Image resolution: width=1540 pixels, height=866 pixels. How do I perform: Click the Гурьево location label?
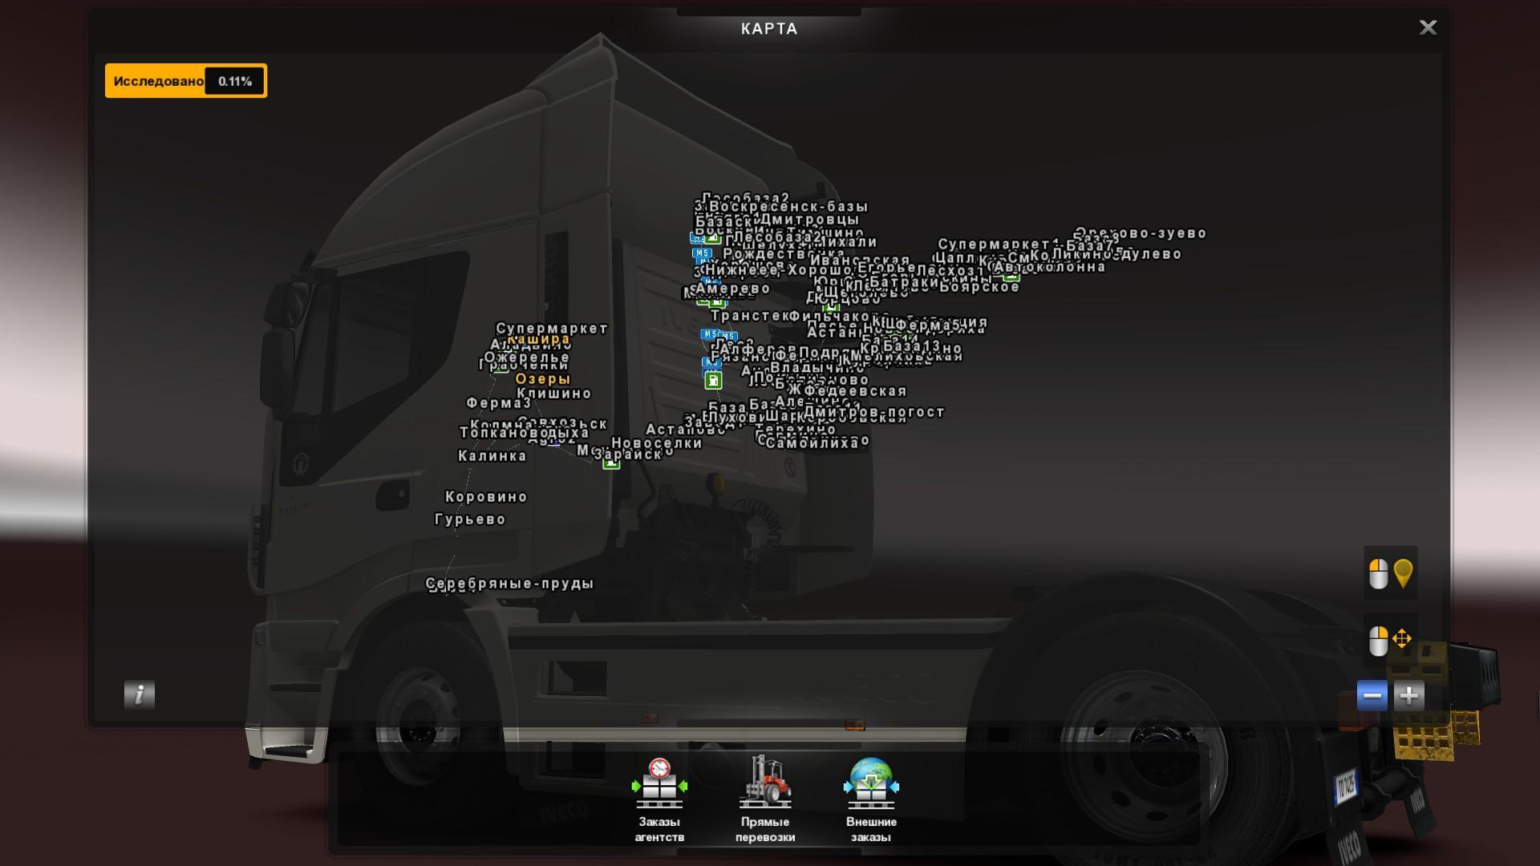coord(470,520)
